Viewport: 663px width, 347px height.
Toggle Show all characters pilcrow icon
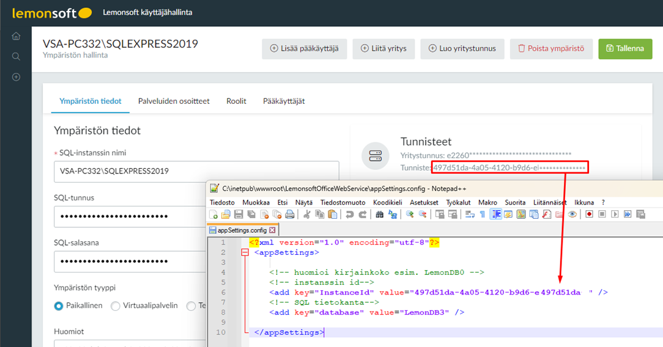tap(483, 214)
